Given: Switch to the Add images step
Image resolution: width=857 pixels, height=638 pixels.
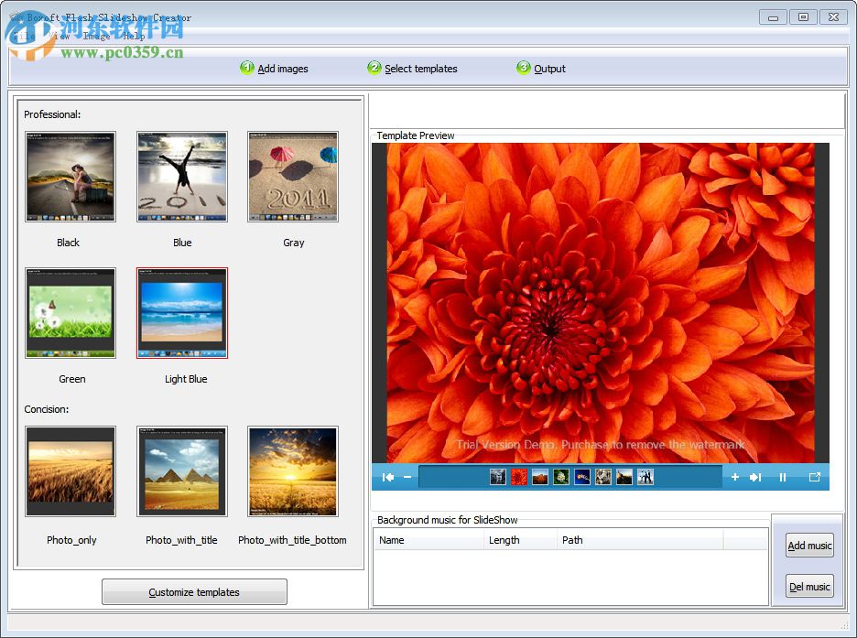Looking at the screenshot, I should 246,67.
